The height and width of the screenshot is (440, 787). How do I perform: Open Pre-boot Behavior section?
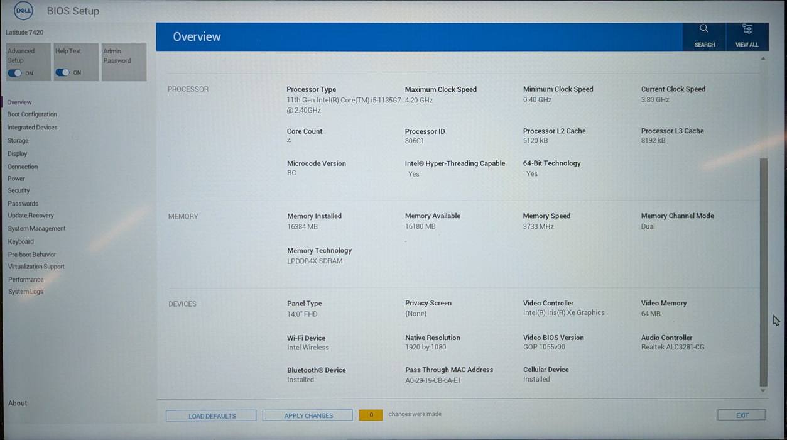pyautogui.click(x=32, y=255)
